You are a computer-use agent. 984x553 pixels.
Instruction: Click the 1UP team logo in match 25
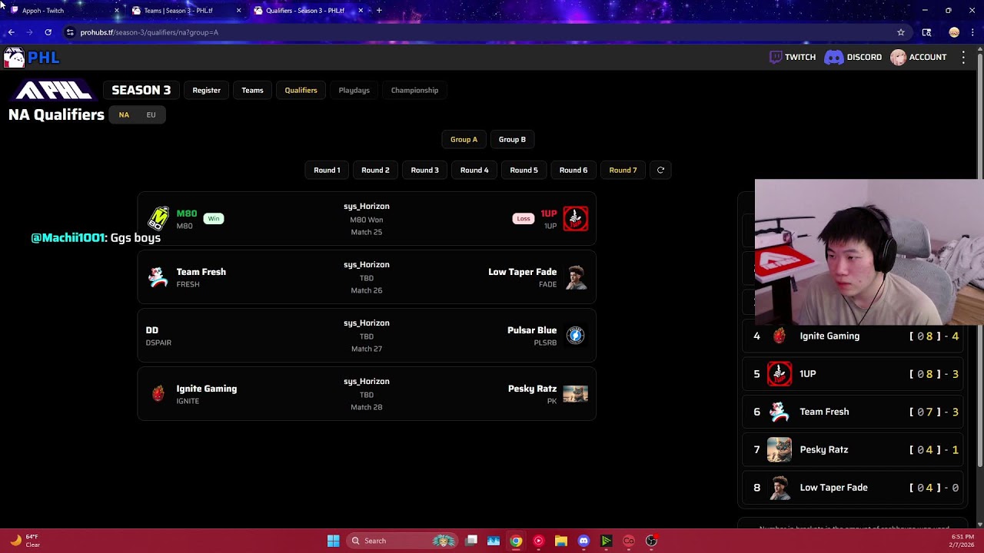pyautogui.click(x=575, y=218)
